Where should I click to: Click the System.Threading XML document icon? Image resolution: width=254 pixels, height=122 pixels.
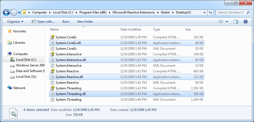coord(52,100)
